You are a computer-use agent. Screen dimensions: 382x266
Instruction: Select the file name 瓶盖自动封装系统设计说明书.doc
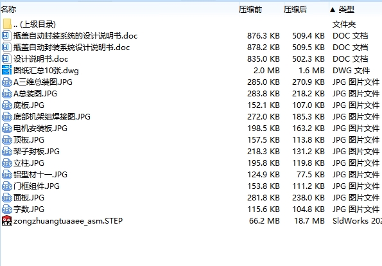[71, 48]
